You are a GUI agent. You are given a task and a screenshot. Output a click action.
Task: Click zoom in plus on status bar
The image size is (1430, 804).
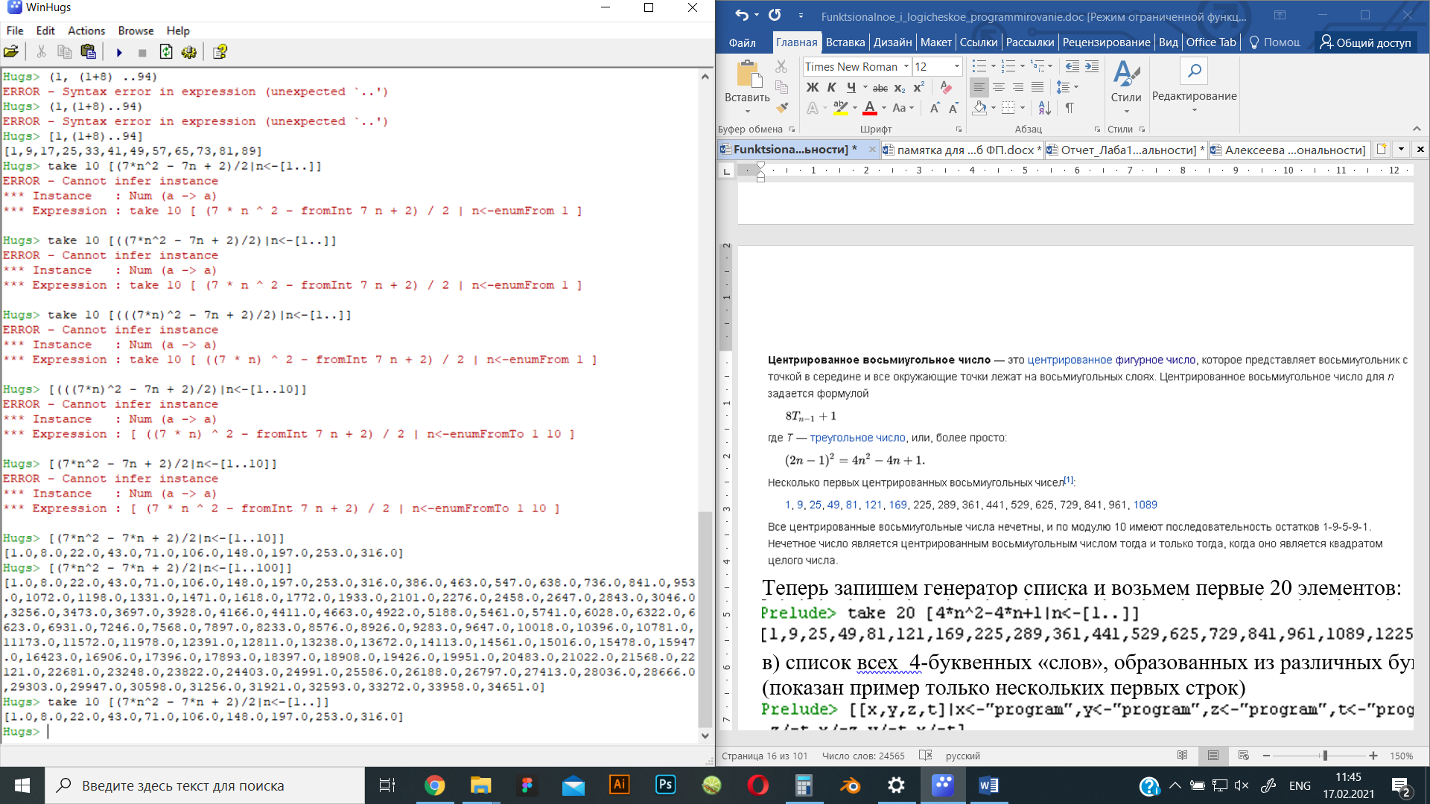click(1373, 756)
